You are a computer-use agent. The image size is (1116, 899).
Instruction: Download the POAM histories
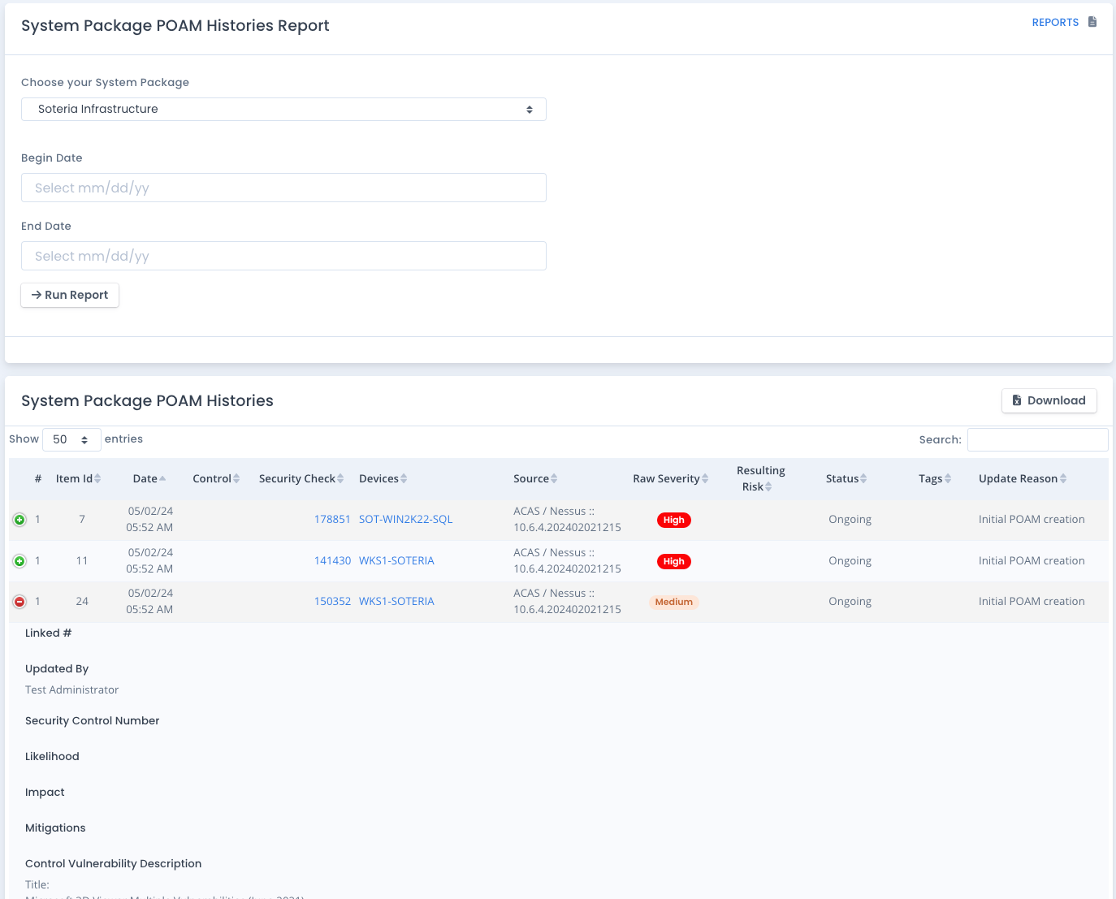[1049, 400]
